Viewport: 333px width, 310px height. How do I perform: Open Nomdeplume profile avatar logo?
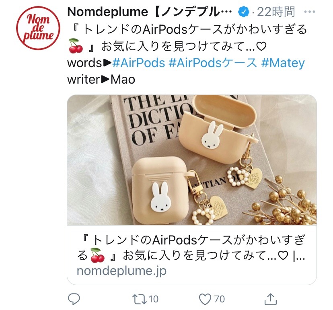pos(38,28)
